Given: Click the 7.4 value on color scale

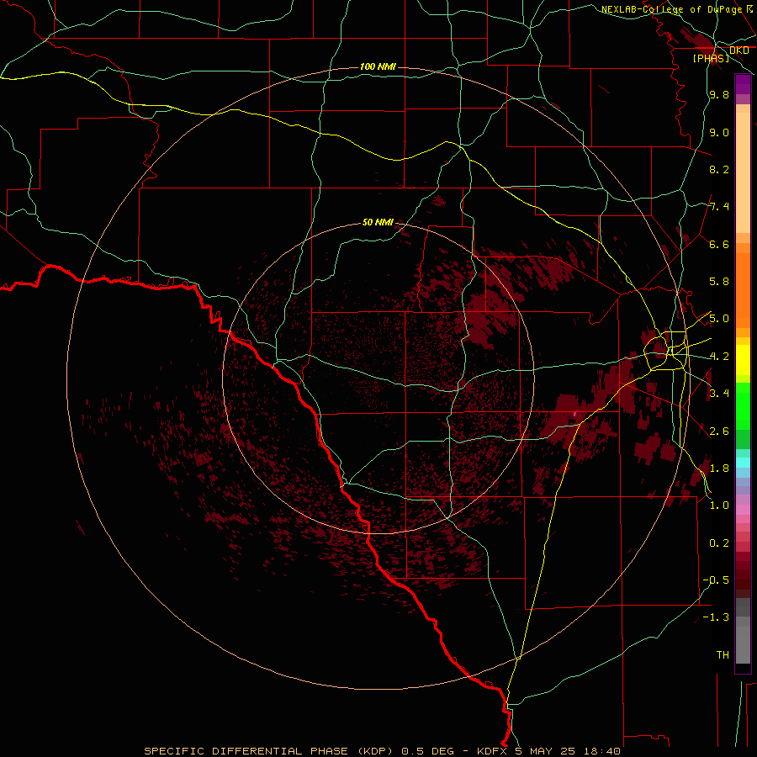Looking at the screenshot, I should coord(719,207).
